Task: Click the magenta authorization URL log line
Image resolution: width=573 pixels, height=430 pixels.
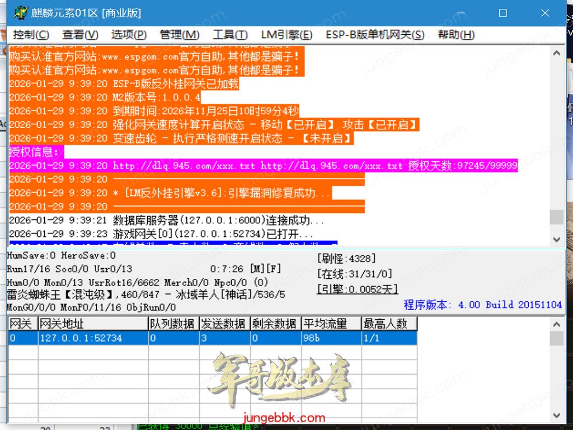Action: pos(263,166)
